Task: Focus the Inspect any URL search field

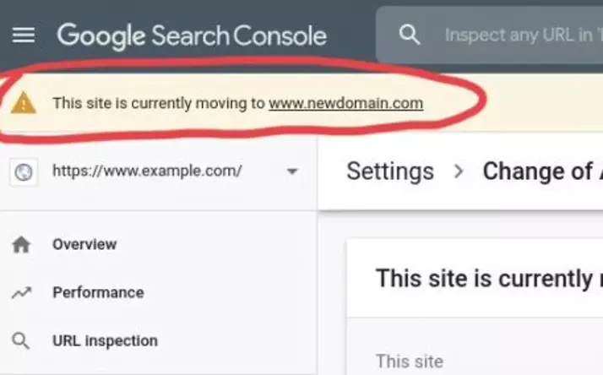Action: coord(523,35)
